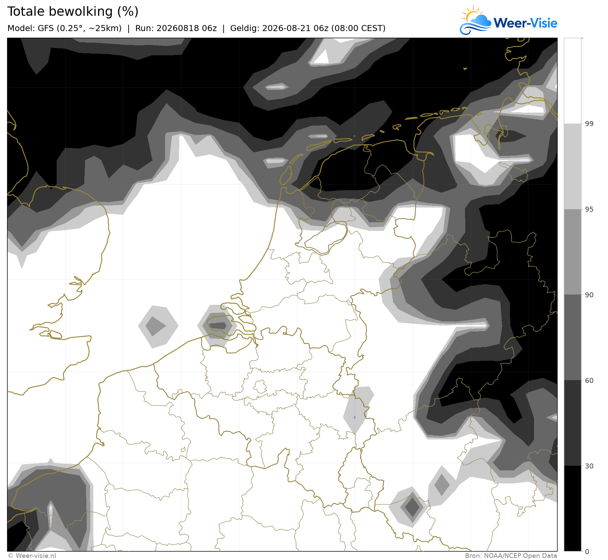Click the 30 tick label on colorbar
608x560 pixels.
[589, 466]
